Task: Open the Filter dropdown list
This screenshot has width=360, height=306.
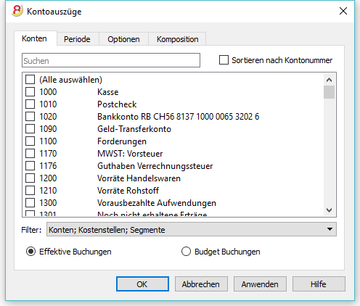Action: pos(192,229)
